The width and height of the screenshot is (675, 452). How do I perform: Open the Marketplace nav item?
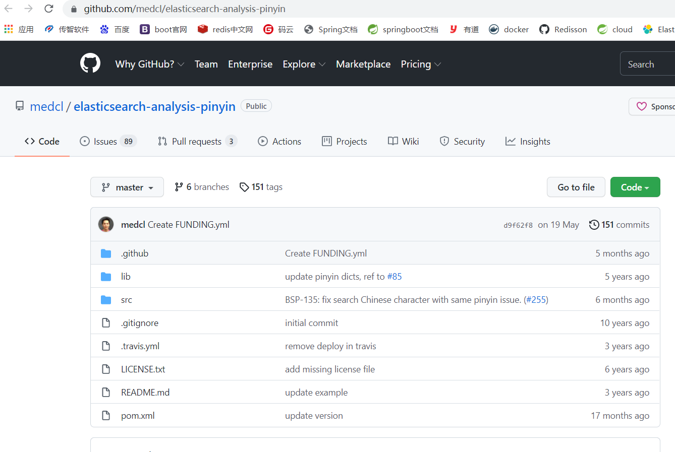coord(363,64)
